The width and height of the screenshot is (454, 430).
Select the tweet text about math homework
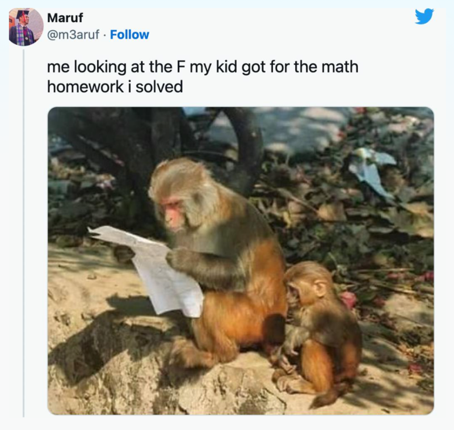203,77
